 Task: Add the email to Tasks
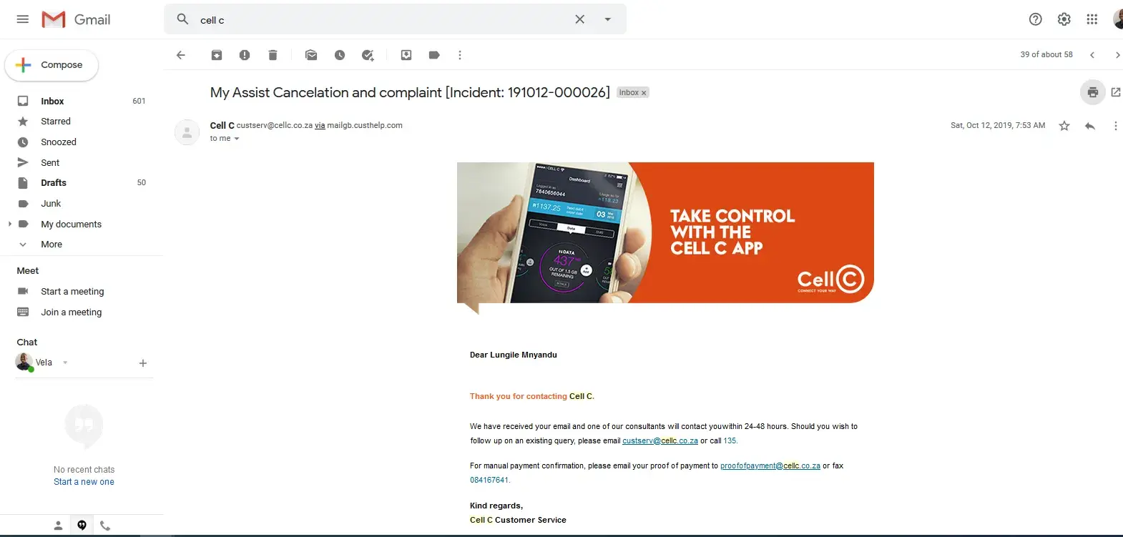368,55
